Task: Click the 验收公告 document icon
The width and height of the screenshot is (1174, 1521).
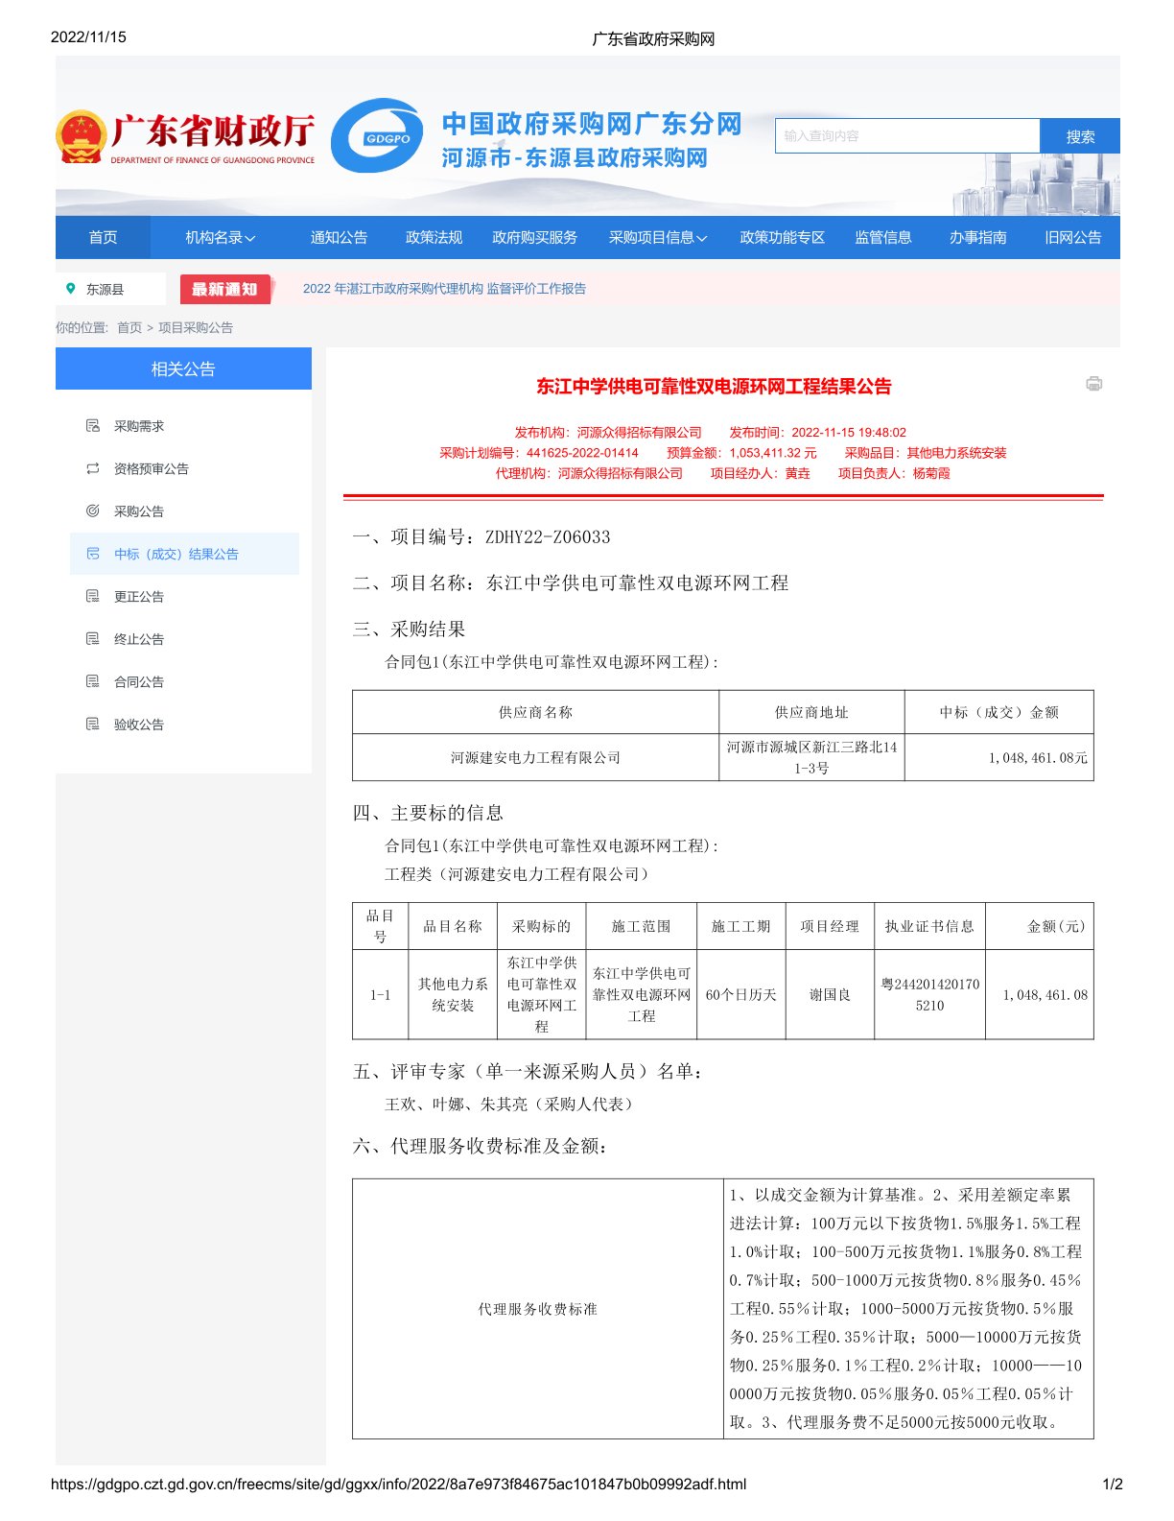Action: (93, 725)
